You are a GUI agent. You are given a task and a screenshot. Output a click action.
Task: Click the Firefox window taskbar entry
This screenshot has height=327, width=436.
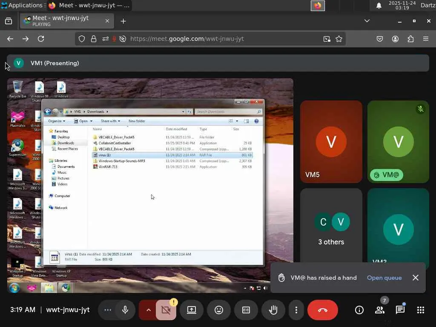point(89,5)
